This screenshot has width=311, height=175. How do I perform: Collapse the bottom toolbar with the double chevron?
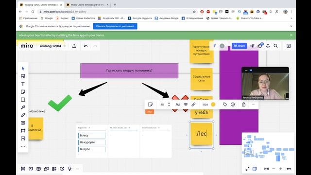[x=78, y=169]
